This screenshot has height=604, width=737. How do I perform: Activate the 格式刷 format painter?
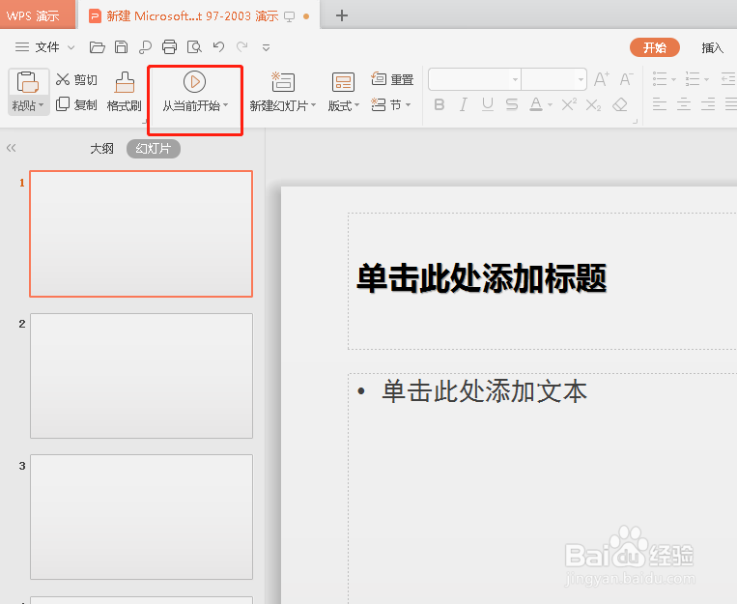coord(124,92)
